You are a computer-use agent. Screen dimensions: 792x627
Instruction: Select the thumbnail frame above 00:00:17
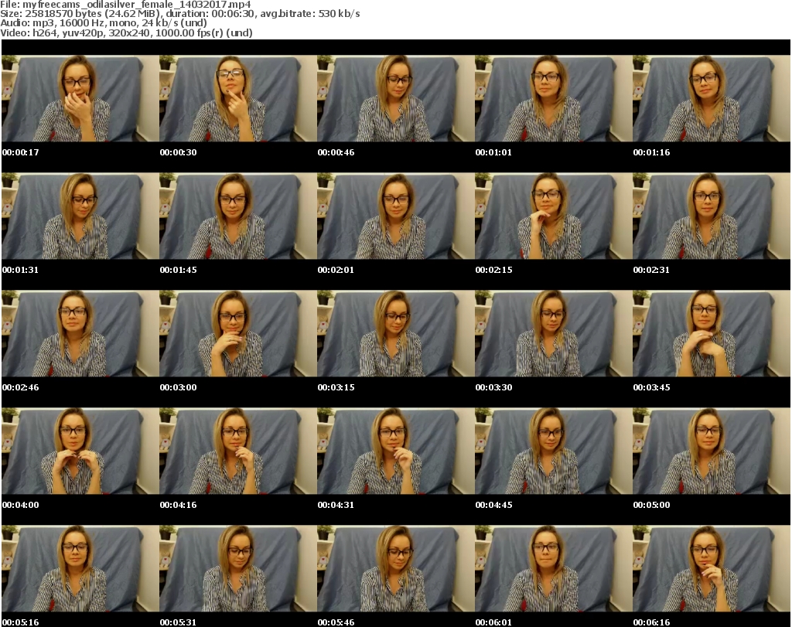point(80,98)
